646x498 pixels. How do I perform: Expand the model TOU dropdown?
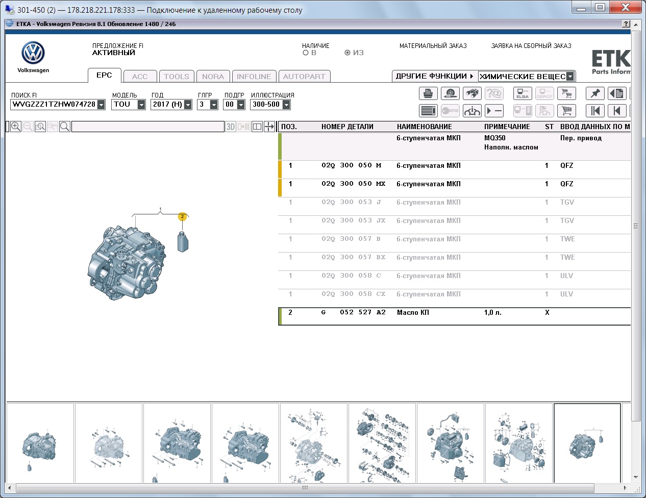[141, 105]
